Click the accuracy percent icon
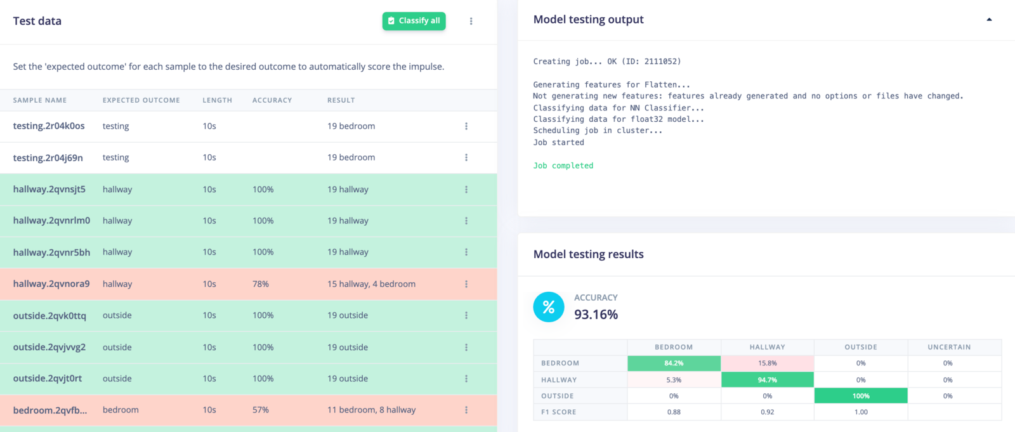Viewport: 1015px width, 432px height. coord(549,307)
